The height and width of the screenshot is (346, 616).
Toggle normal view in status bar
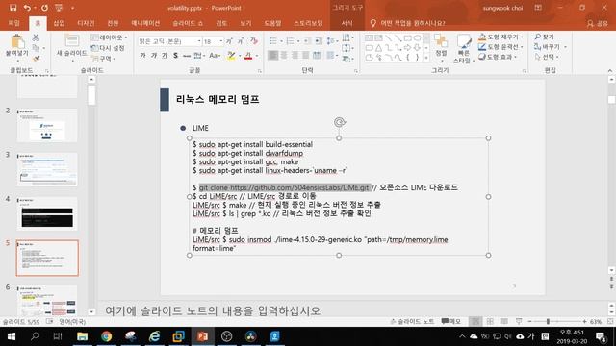coord(475,321)
